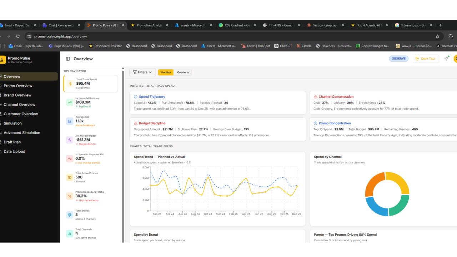The width and height of the screenshot is (457, 257).
Task: Click the Promo Dependency Ratio percent icon
Action: pyautogui.click(x=70, y=196)
